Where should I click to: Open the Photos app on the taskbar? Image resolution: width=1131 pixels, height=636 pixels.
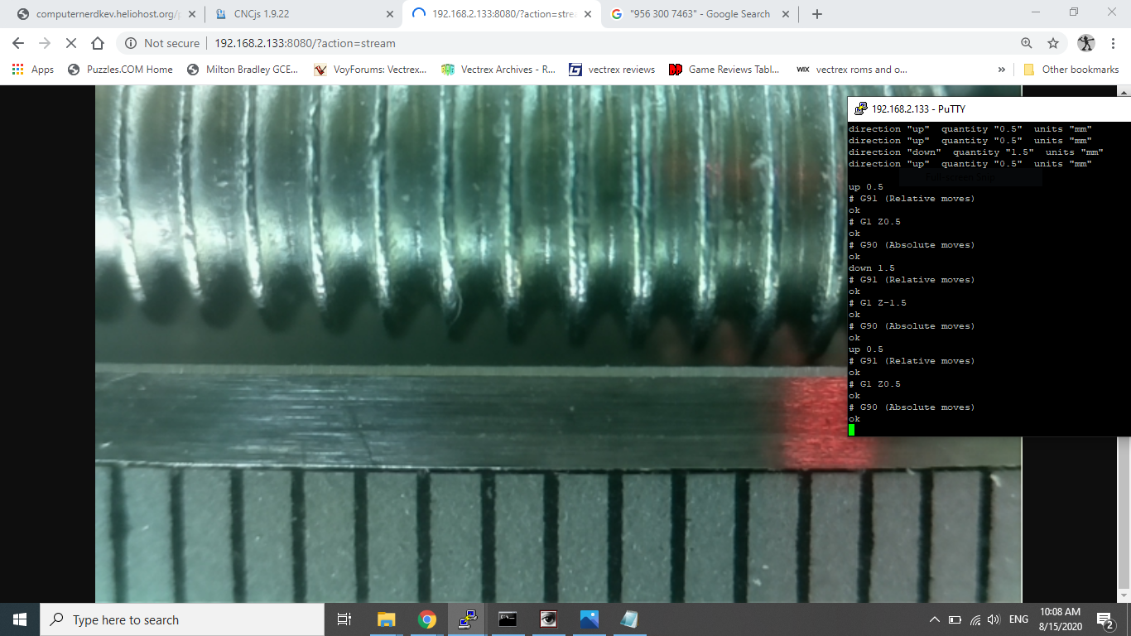589,619
